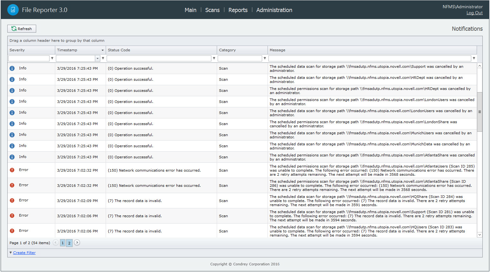This screenshot has height=272, width=490.
Task: Open the Create Filter link
Action: tap(24, 253)
